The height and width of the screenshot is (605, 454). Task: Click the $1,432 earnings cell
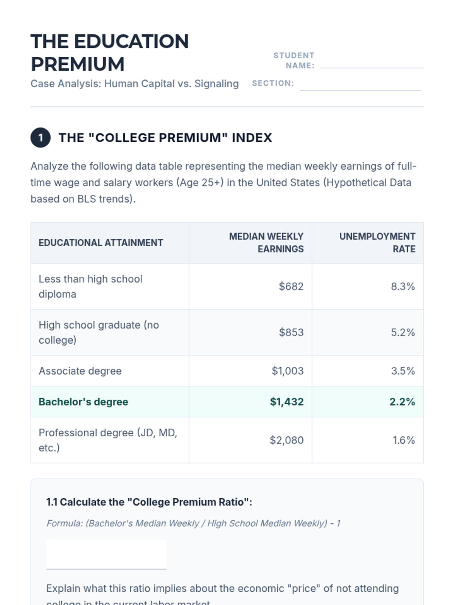point(286,402)
